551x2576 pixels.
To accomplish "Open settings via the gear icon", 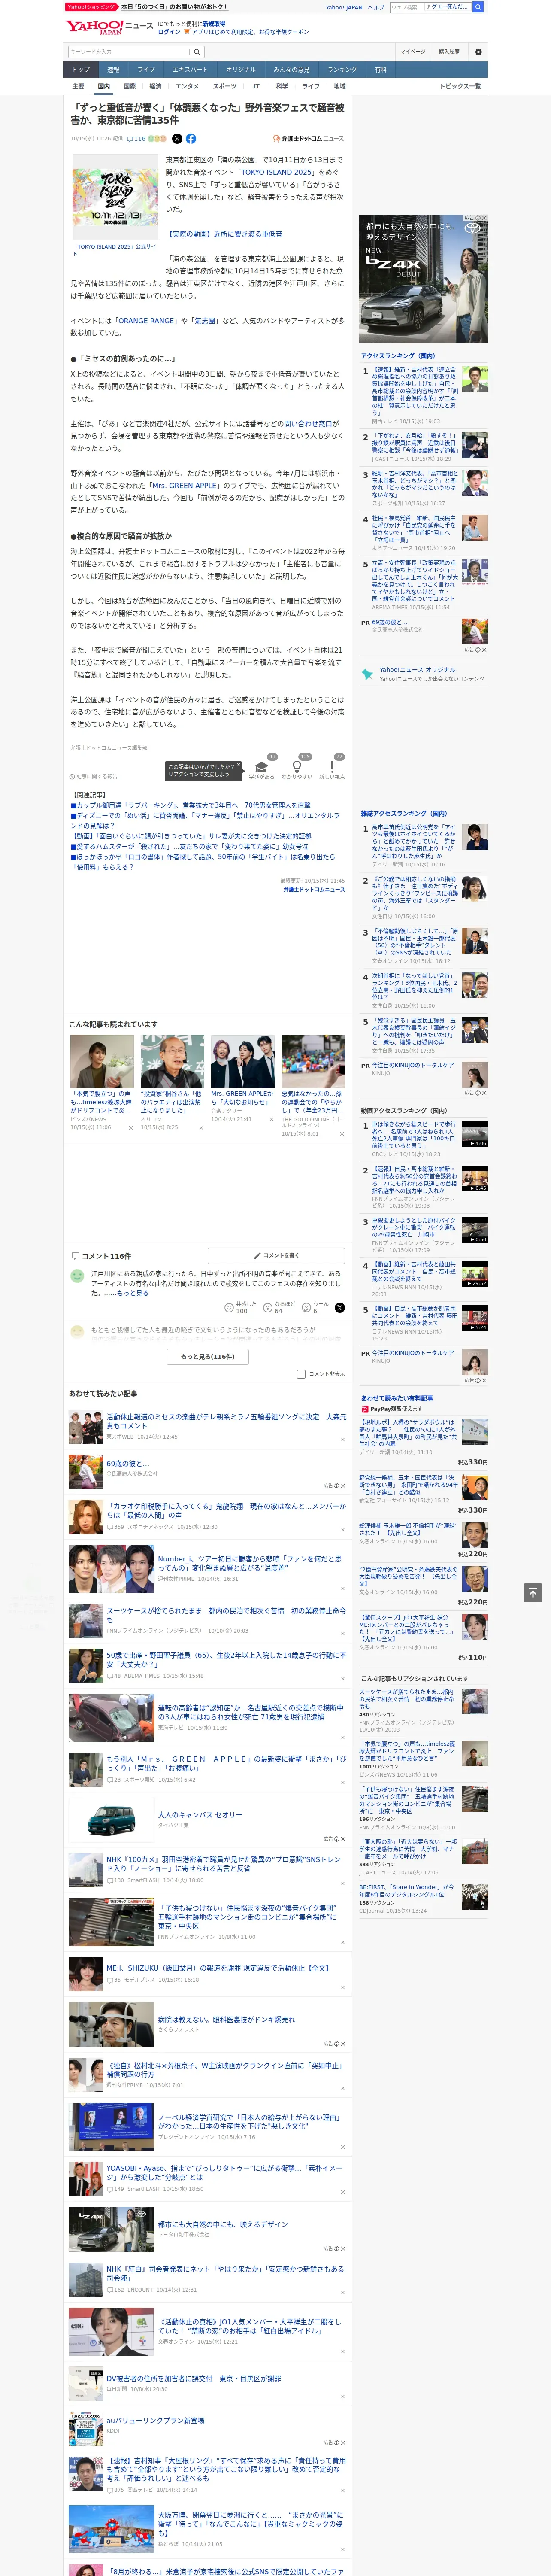I will tap(477, 51).
